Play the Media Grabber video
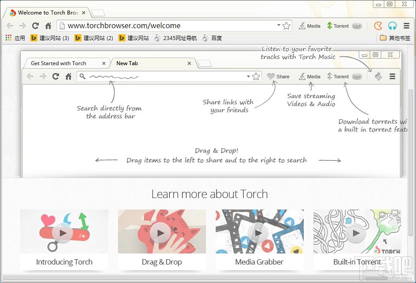The height and width of the screenshot is (283, 416). (x=258, y=233)
